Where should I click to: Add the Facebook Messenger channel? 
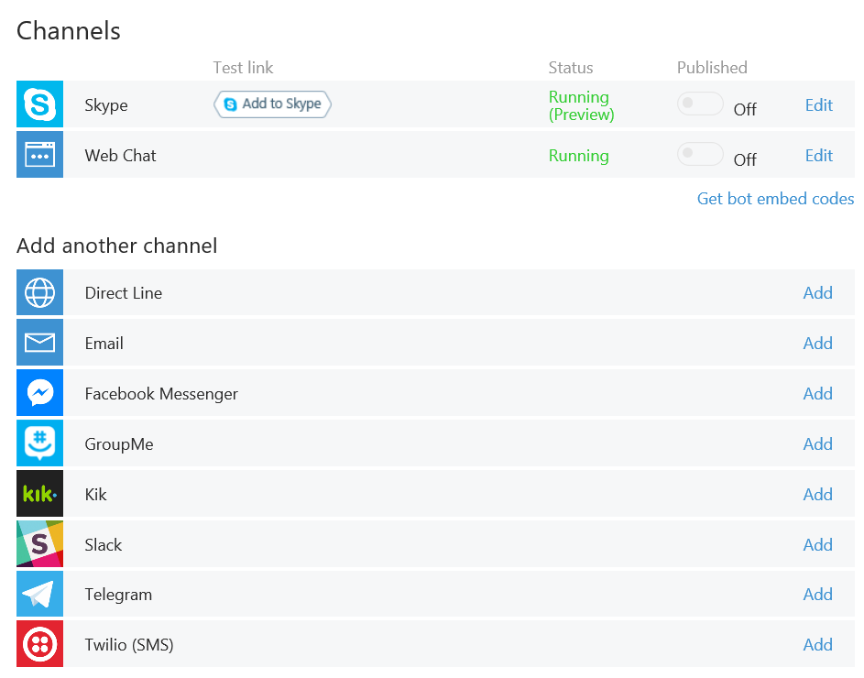click(x=817, y=394)
